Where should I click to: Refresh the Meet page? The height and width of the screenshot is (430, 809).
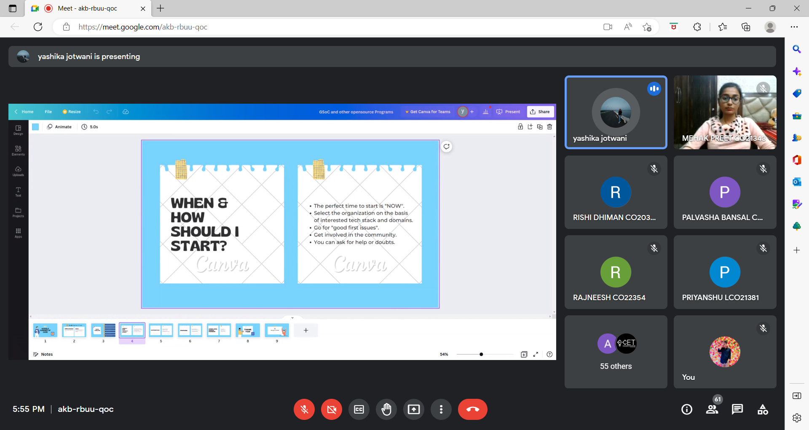(x=38, y=27)
